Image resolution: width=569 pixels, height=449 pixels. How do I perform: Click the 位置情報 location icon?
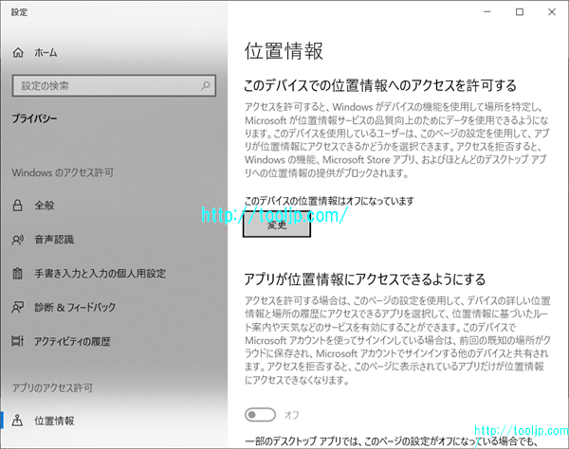click(17, 421)
